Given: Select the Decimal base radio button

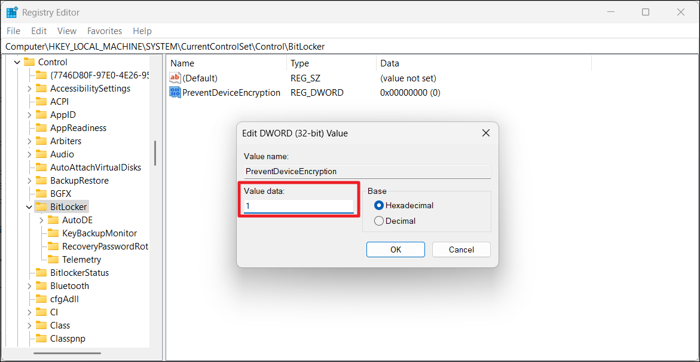Looking at the screenshot, I should click(379, 221).
